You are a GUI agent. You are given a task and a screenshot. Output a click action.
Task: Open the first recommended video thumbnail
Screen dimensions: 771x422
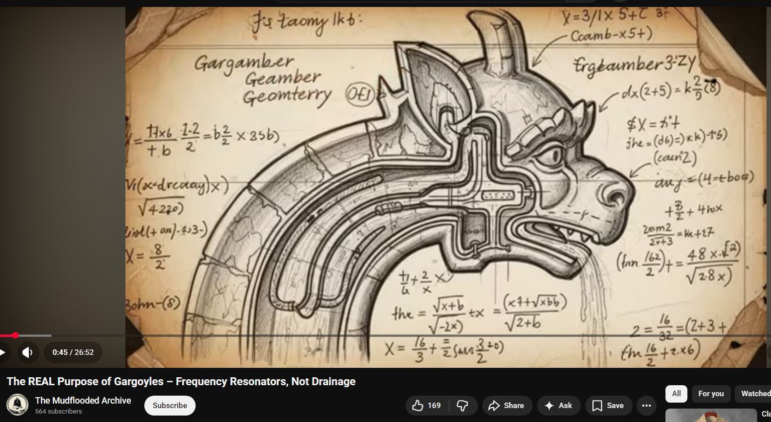point(710,416)
